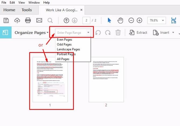Select page 2 thumbnail
180x126 pixels.
(x=106, y=79)
